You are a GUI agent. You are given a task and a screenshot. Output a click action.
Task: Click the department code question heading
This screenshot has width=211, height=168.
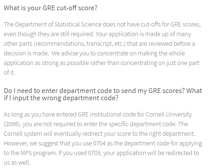click(x=102, y=91)
